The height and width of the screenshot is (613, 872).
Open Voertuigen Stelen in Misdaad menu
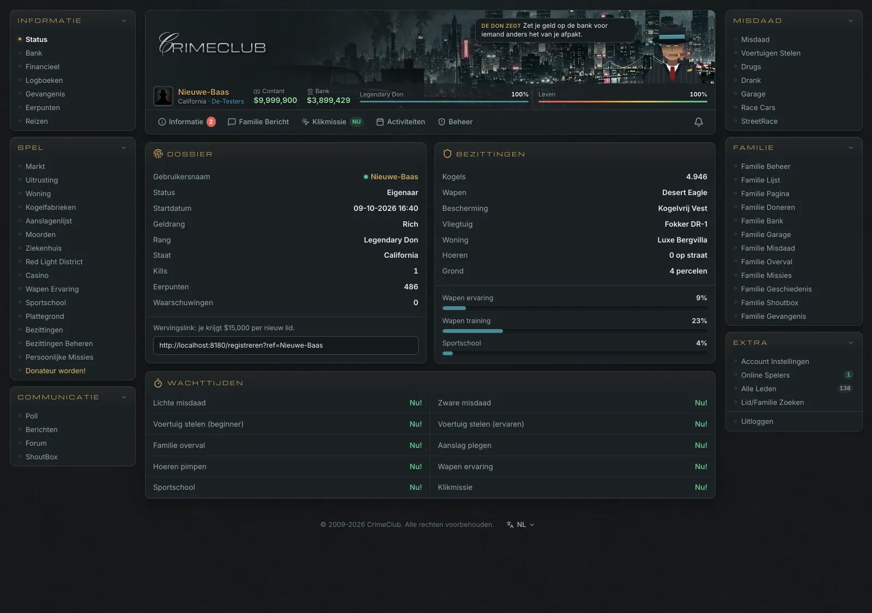pos(771,53)
